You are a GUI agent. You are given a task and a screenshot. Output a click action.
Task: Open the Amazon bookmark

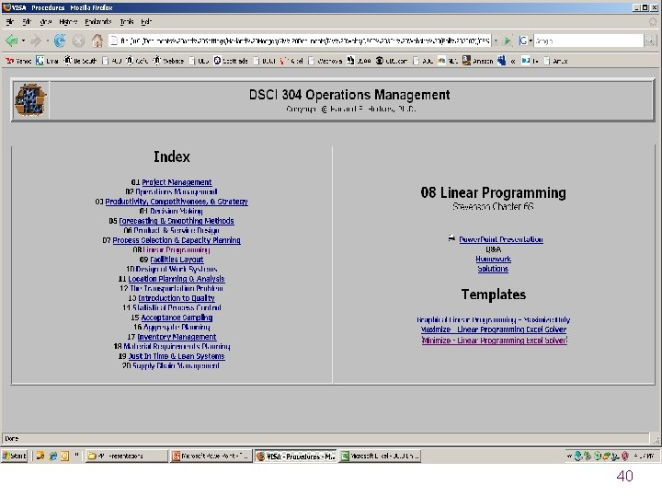(x=477, y=61)
